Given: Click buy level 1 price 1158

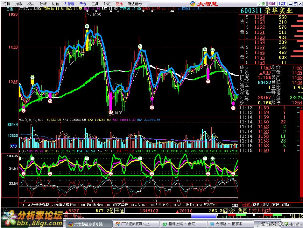Looking at the screenshot, I should click(259, 42).
